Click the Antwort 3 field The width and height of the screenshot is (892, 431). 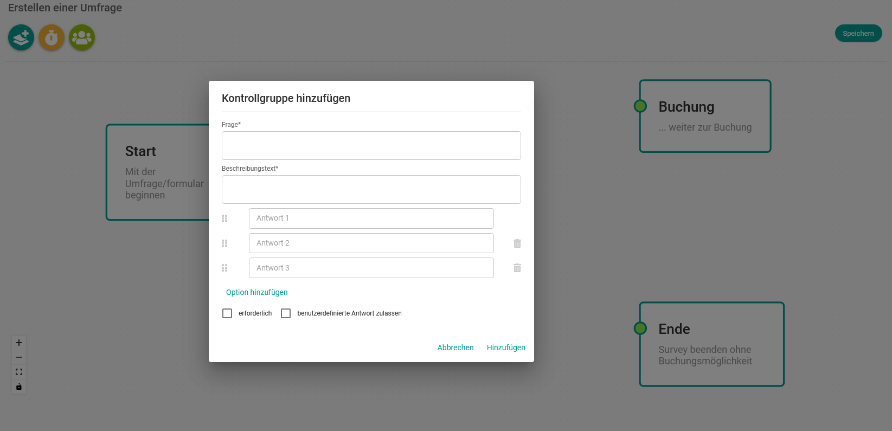coord(371,268)
